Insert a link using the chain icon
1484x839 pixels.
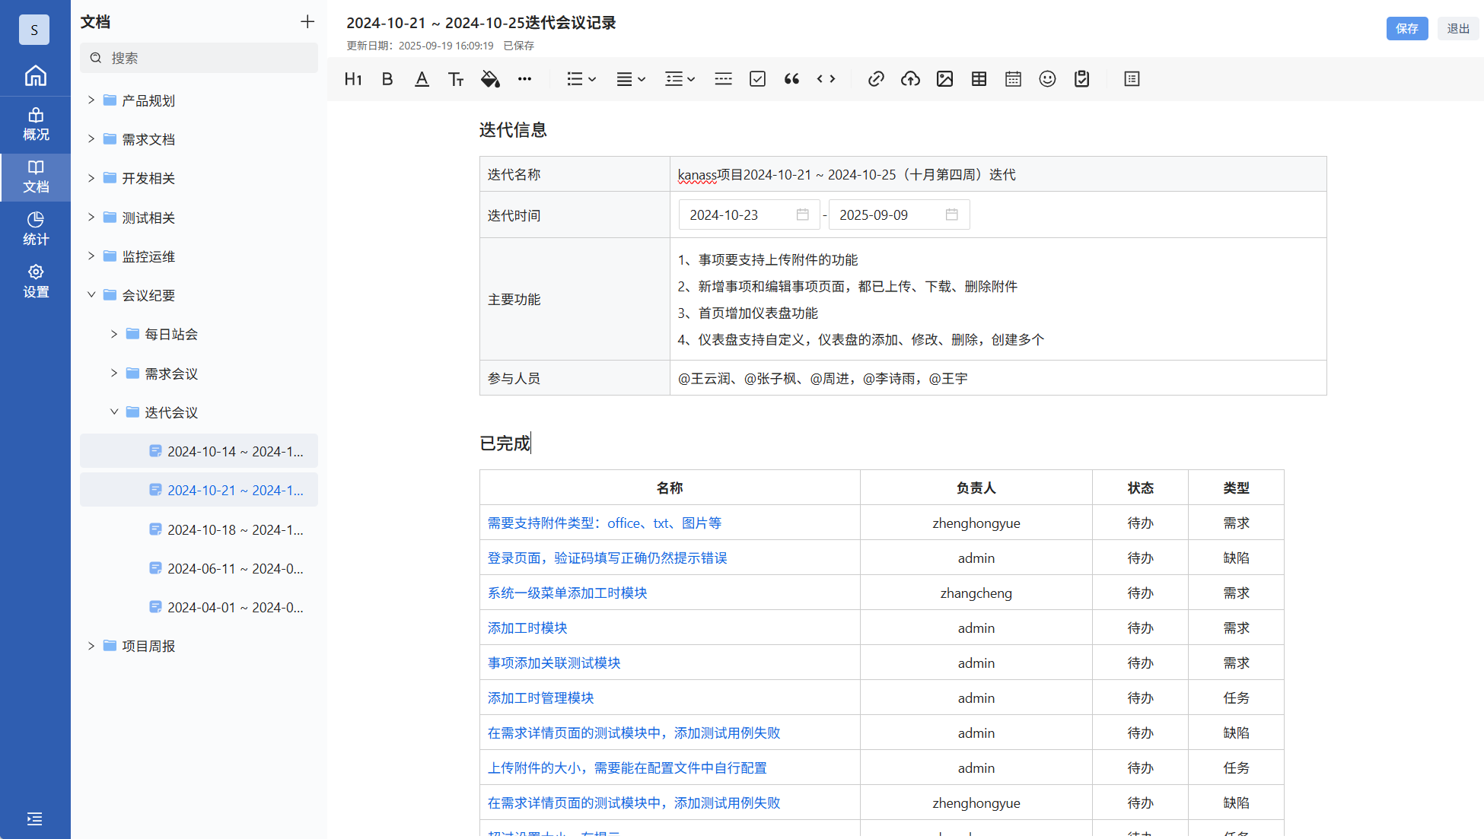[876, 79]
